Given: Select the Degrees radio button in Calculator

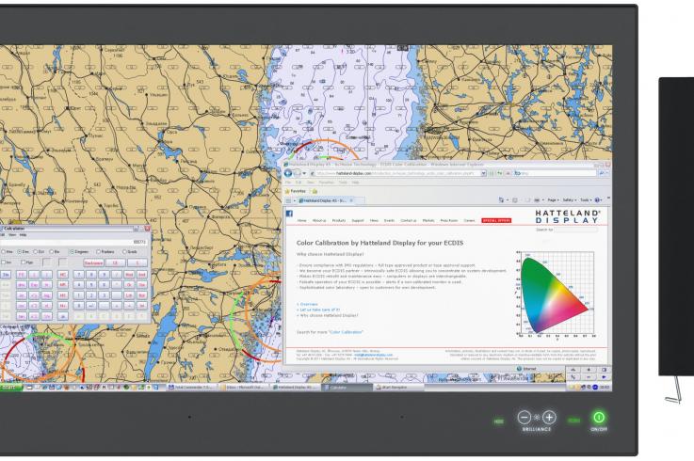Looking at the screenshot, I should (x=72, y=252).
